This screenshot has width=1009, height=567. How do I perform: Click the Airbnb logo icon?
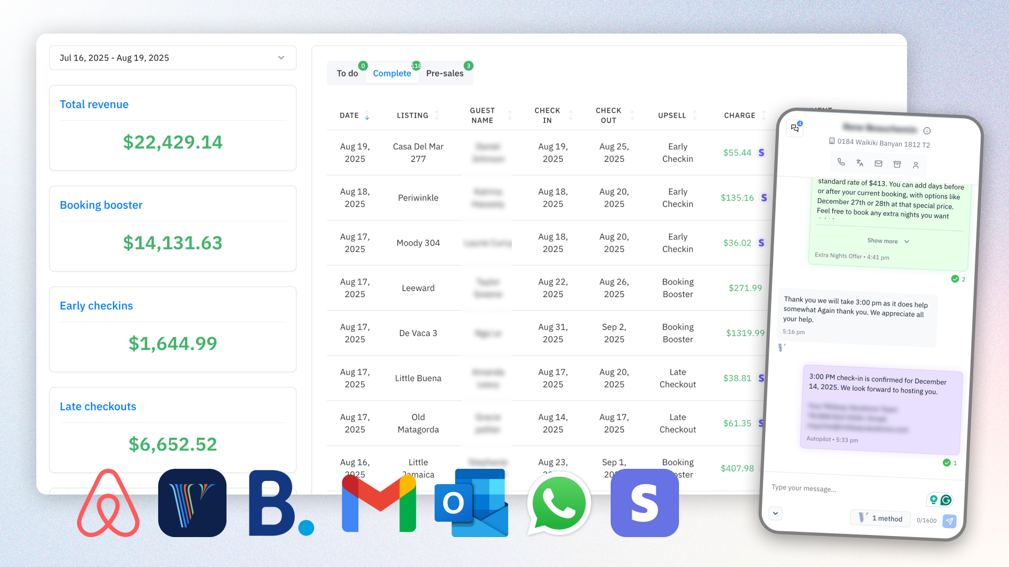tap(108, 503)
